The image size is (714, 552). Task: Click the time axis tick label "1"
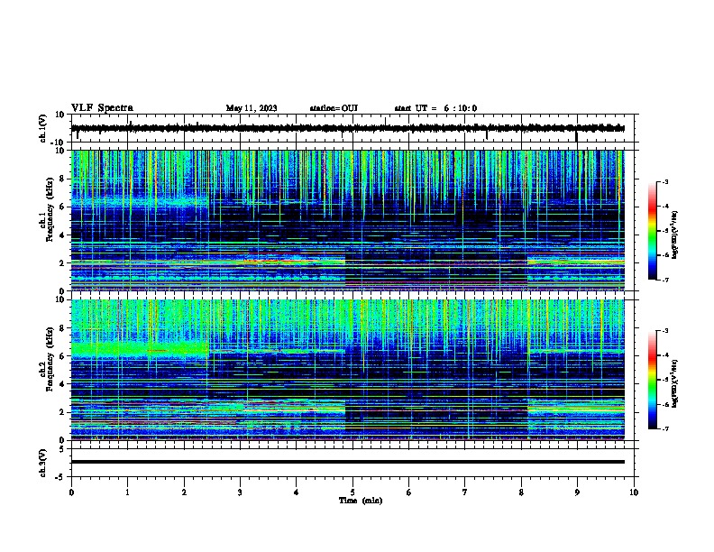(127, 492)
